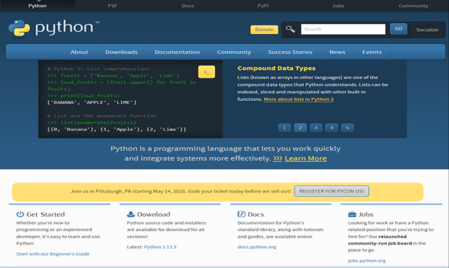Click the Get Started power icon
The height and width of the screenshot is (268, 449).
tap(20, 214)
